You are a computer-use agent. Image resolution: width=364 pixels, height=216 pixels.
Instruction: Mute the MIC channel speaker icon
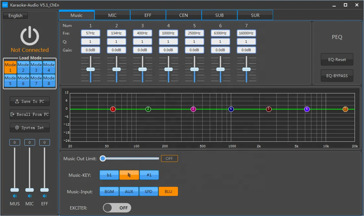tap(30, 196)
